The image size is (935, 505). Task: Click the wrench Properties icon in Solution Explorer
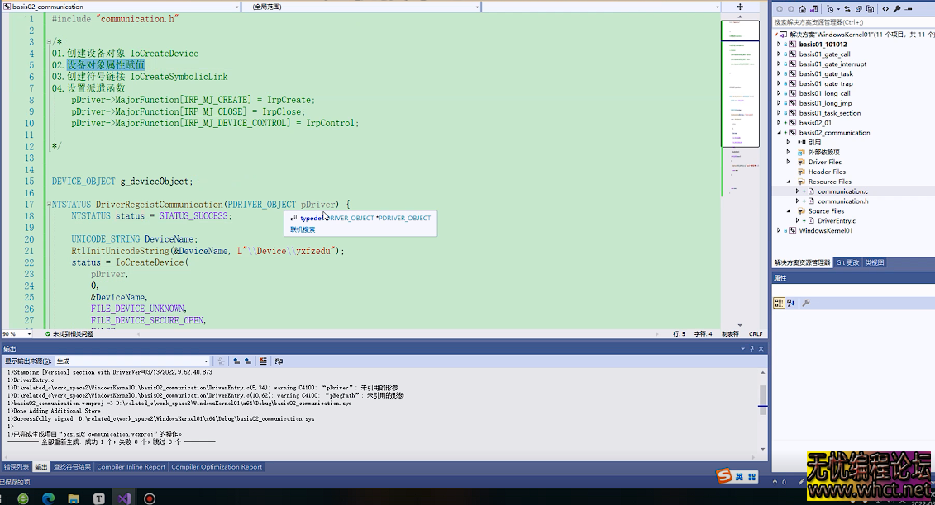(x=896, y=9)
